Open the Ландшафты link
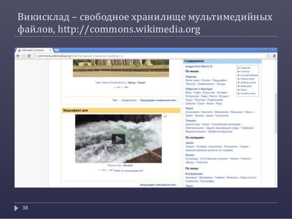This screenshot has height=219, width=292. coord(219,80)
